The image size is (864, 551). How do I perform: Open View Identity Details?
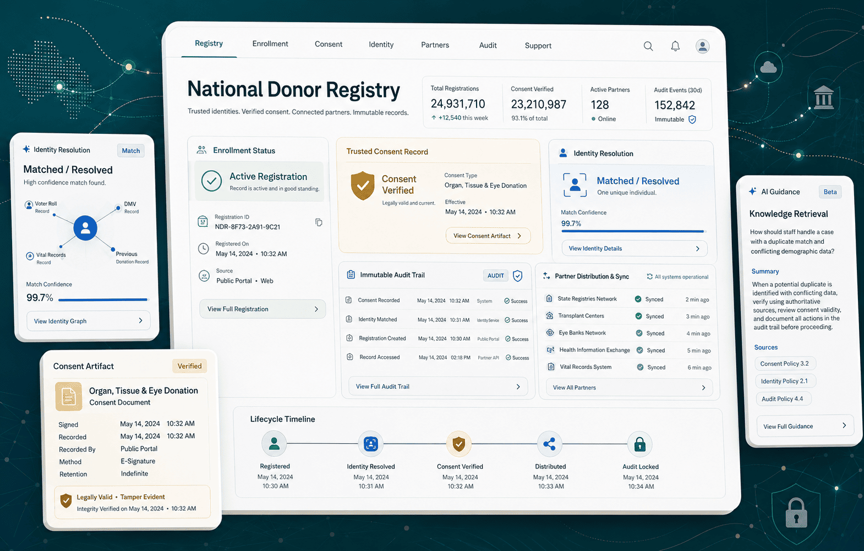(635, 248)
